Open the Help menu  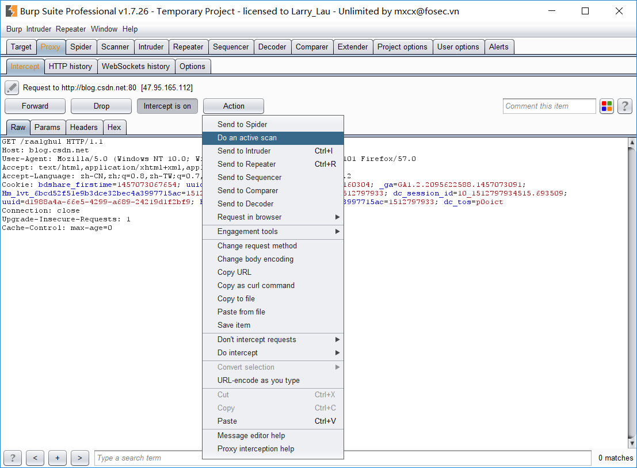130,29
